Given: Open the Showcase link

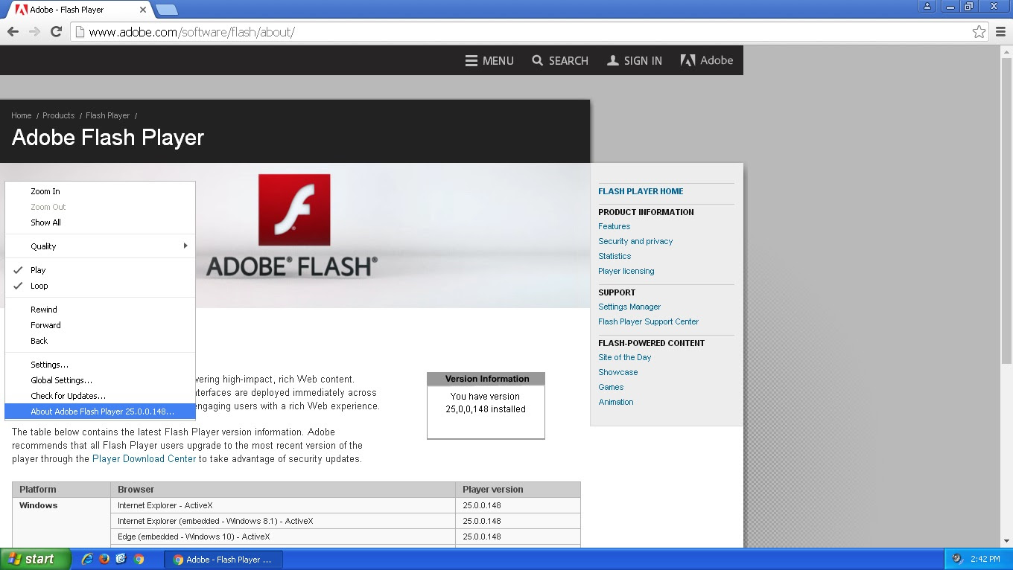Looking at the screenshot, I should [618, 372].
